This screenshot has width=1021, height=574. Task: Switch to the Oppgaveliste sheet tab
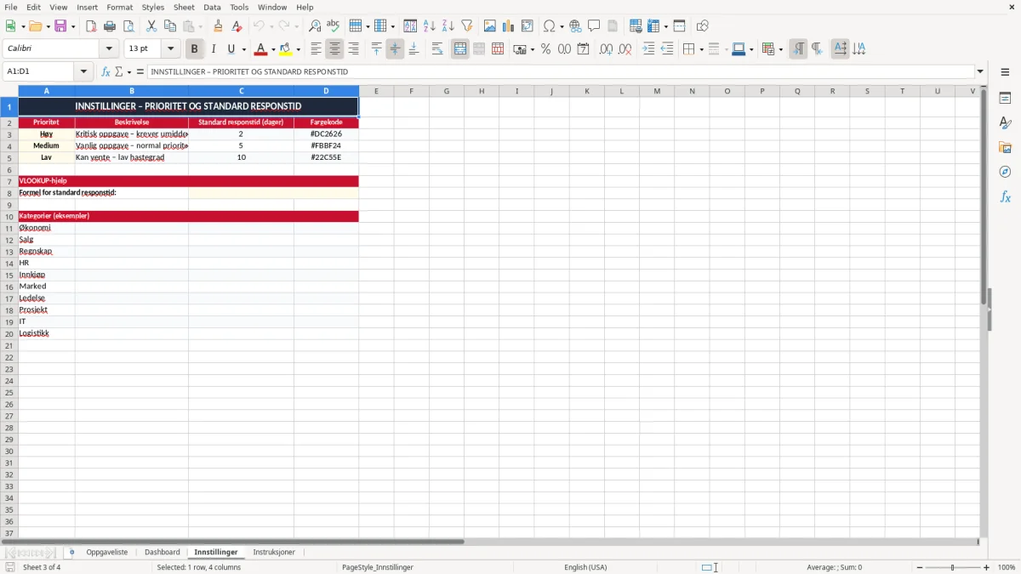point(107,552)
